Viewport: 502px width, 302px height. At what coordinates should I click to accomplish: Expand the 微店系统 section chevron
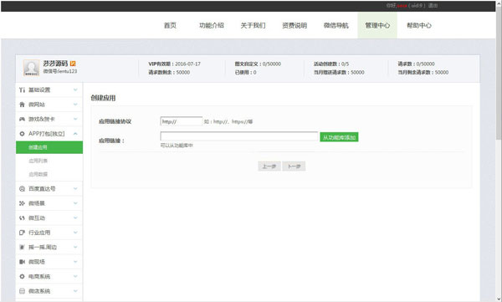tap(75, 291)
